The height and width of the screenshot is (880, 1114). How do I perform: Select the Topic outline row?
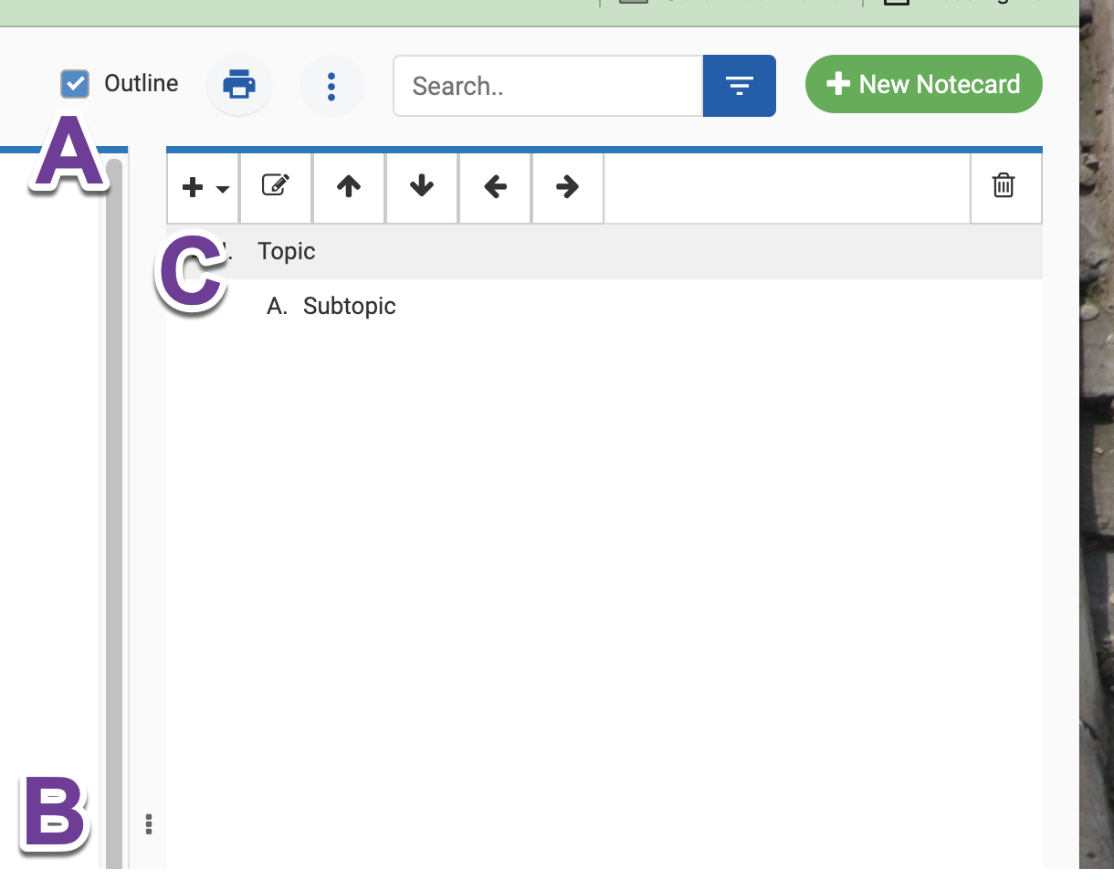tap(287, 252)
